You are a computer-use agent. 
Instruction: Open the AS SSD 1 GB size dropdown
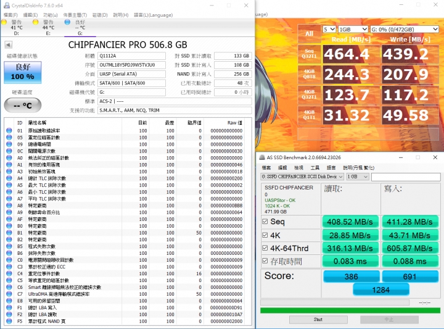[x=358, y=177]
